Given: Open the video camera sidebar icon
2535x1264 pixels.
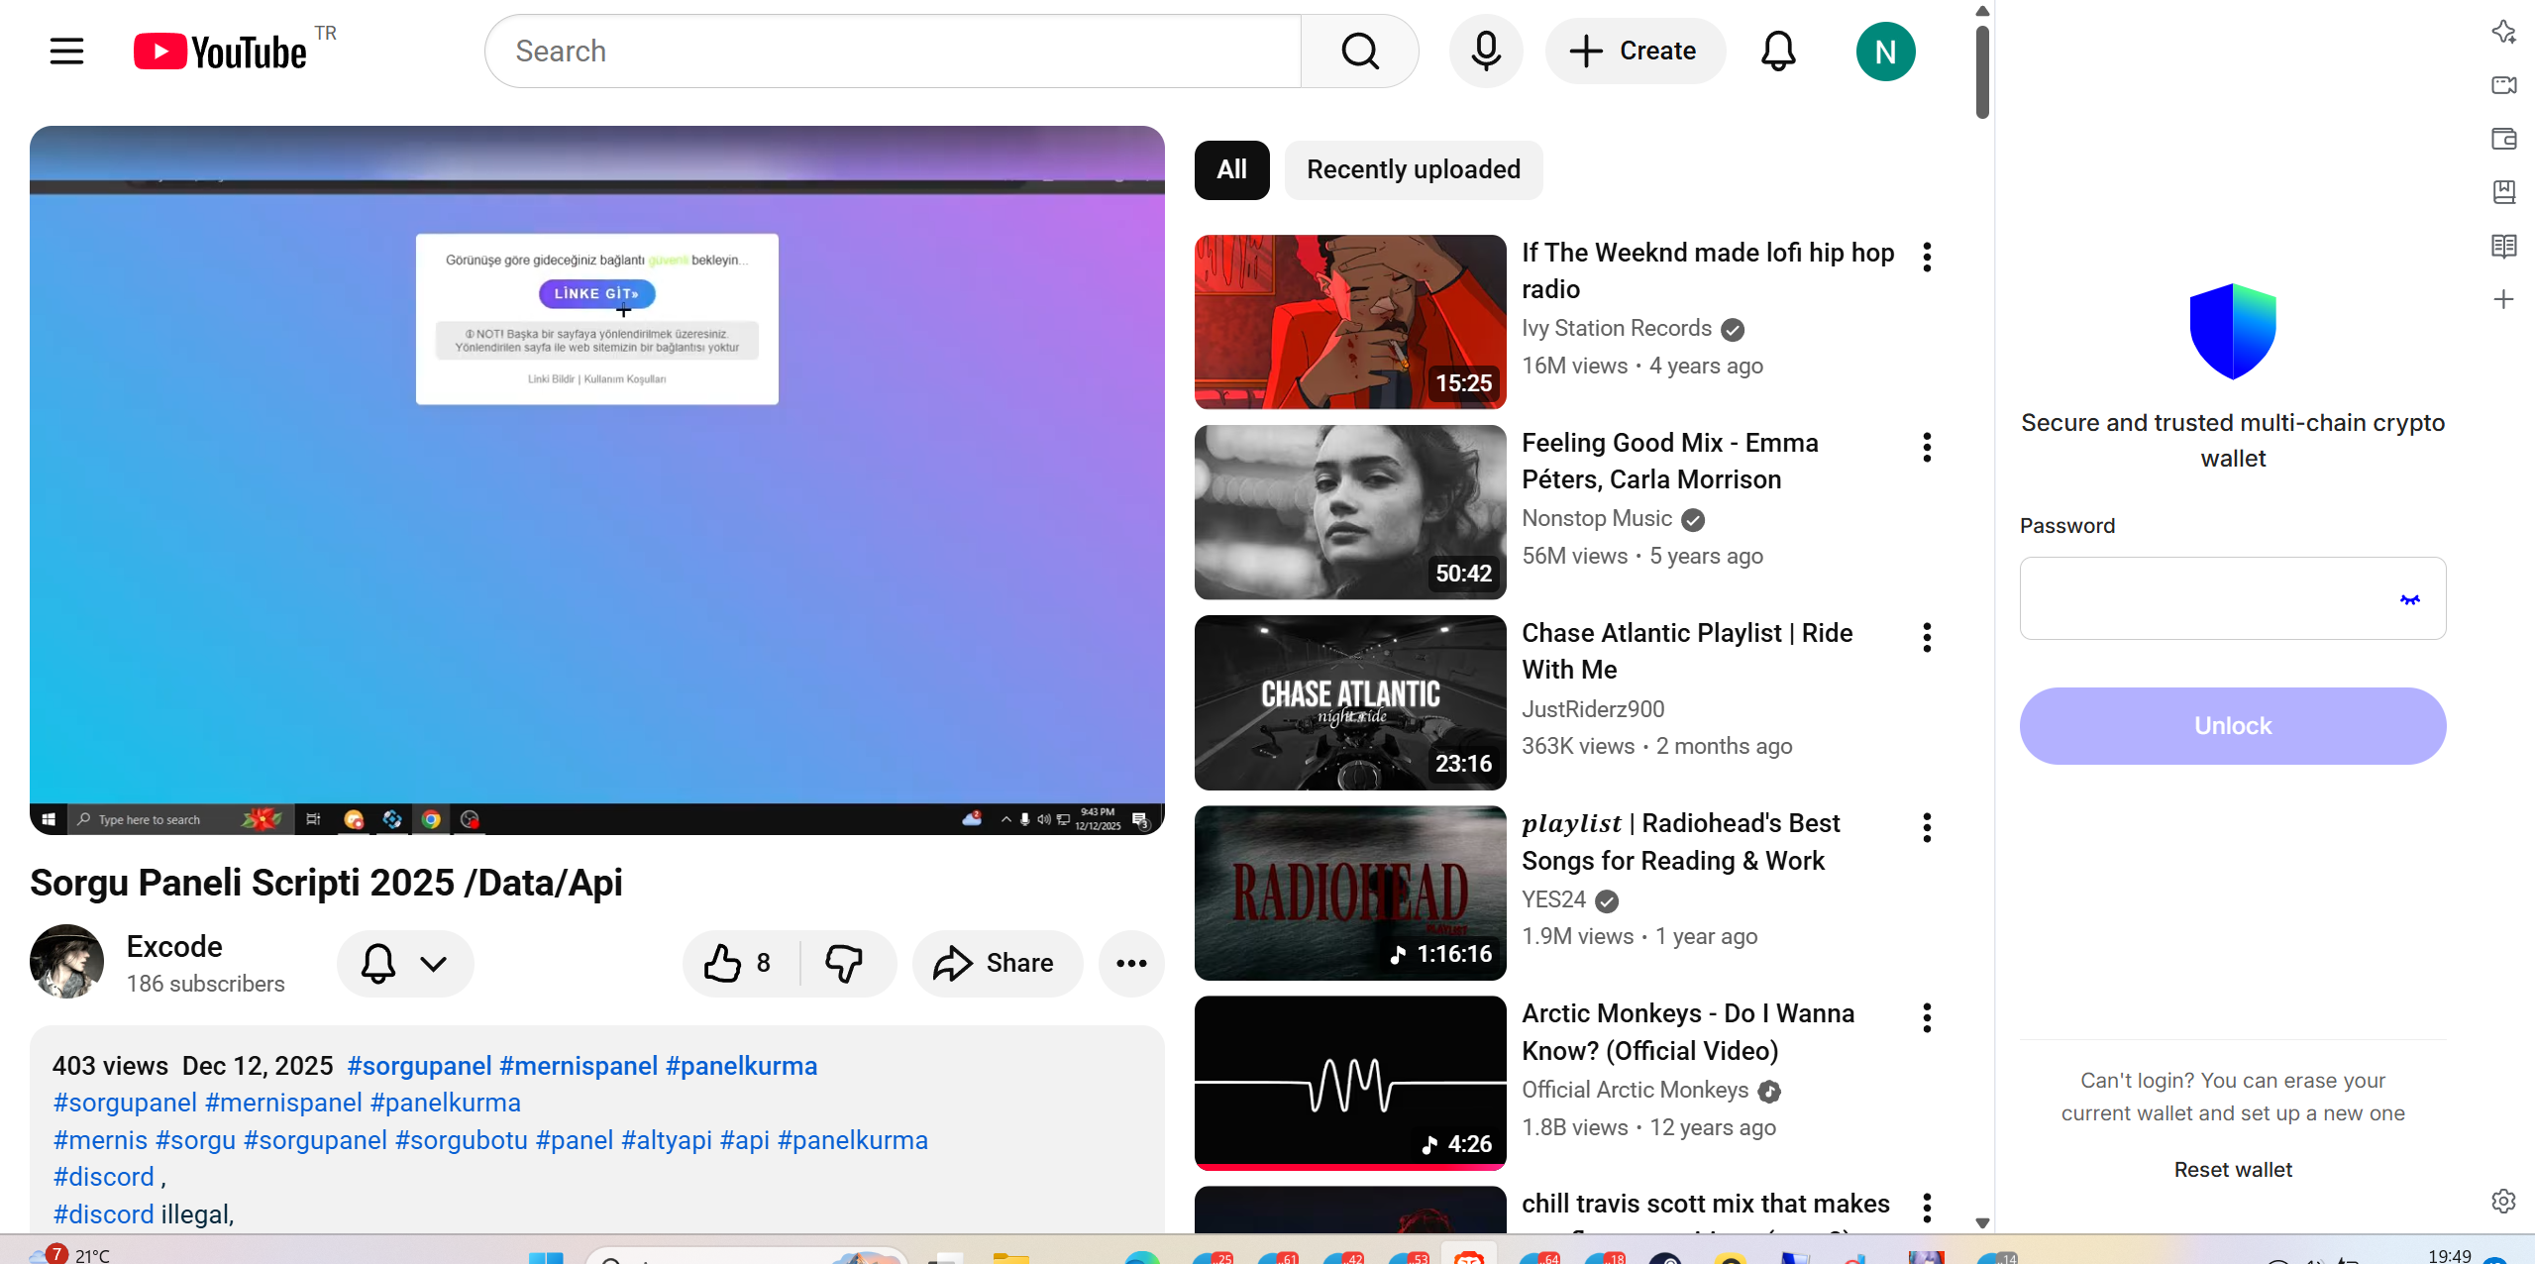Looking at the screenshot, I should coord(2503,85).
